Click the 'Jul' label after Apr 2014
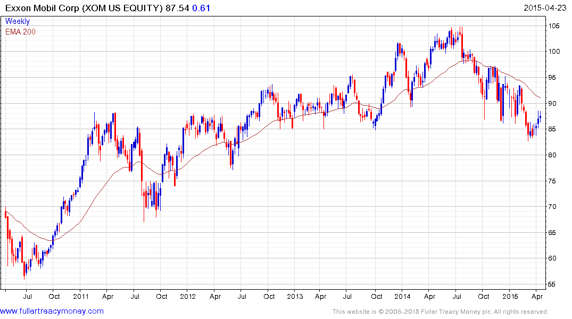The height and width of the screenshot is (319, 572). point(457,296)
